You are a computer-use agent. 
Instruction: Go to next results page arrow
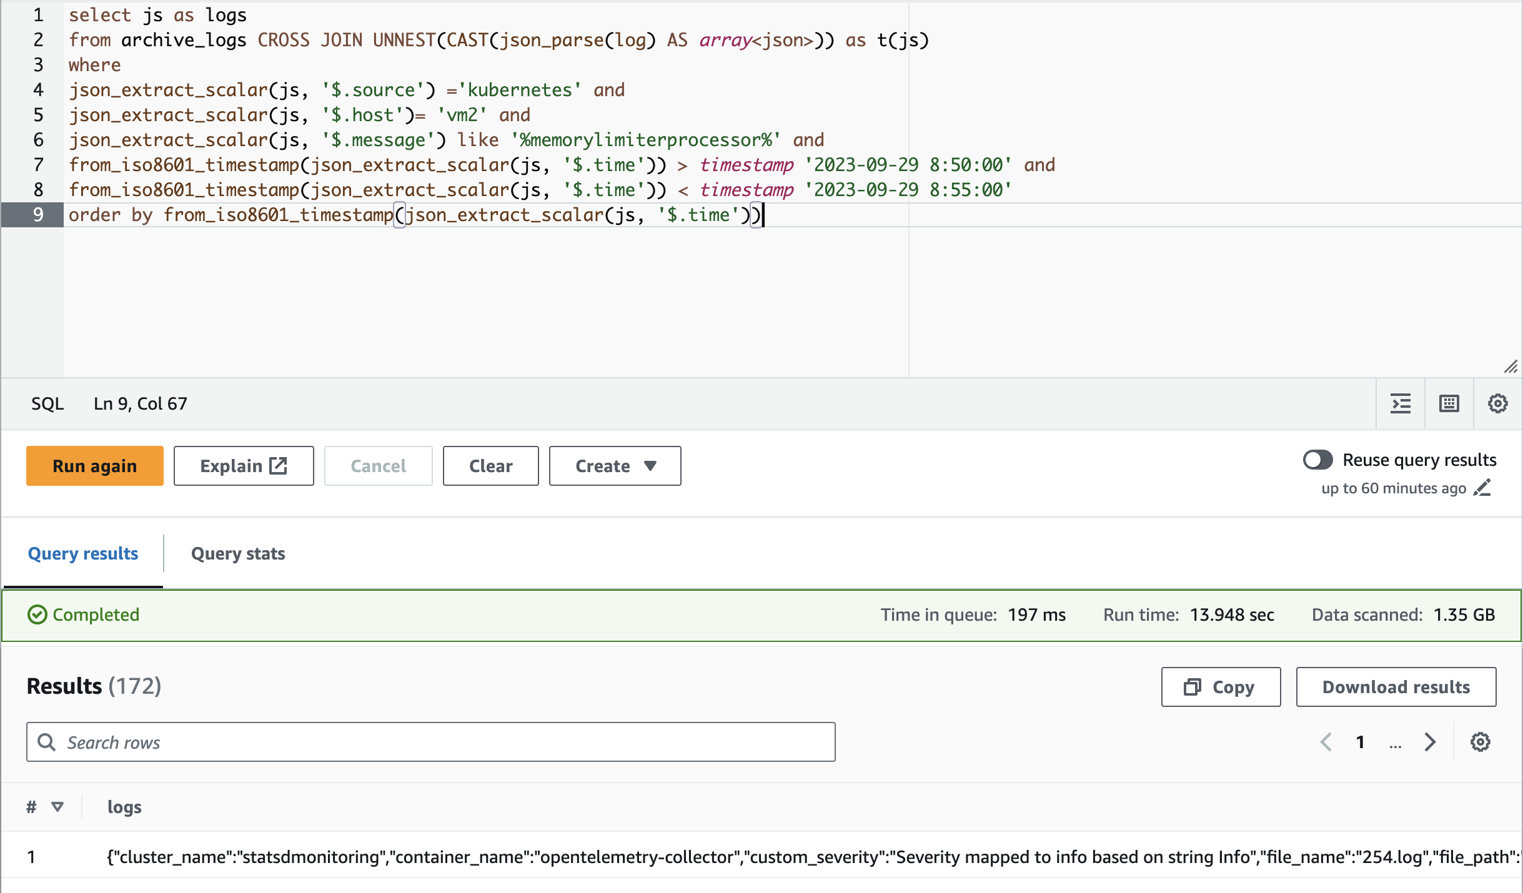click(x=1429, y=742)
